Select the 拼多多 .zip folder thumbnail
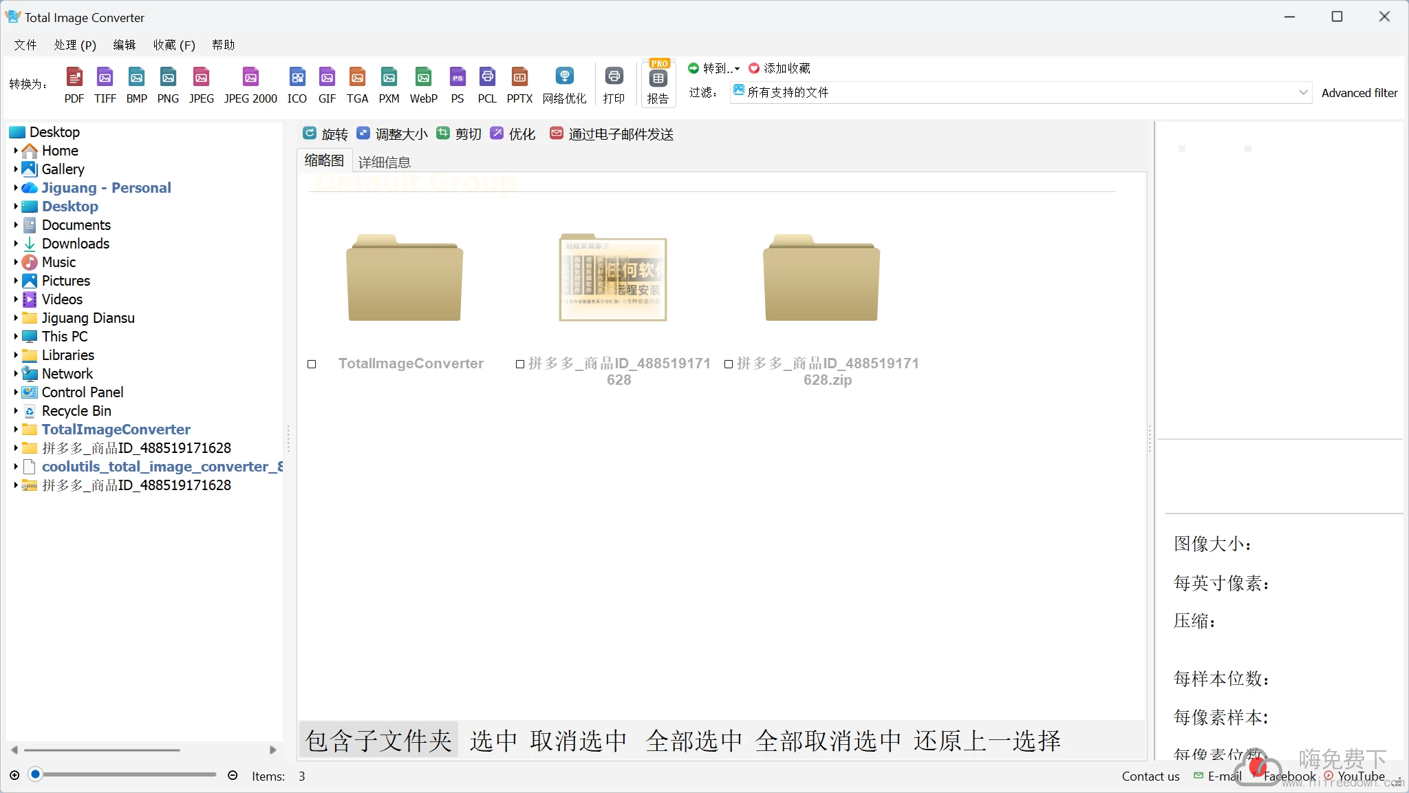 (821, 277)
